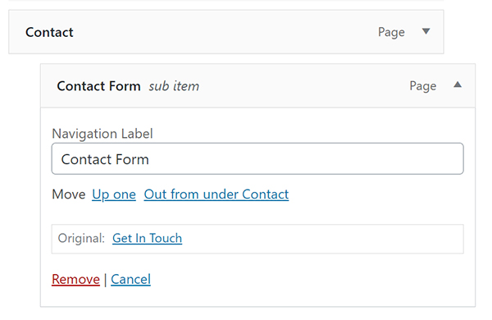Remove the Contact Form menu item
Image resolution: width=492 pixels, height=320 pixels.
tap(75, 279)
